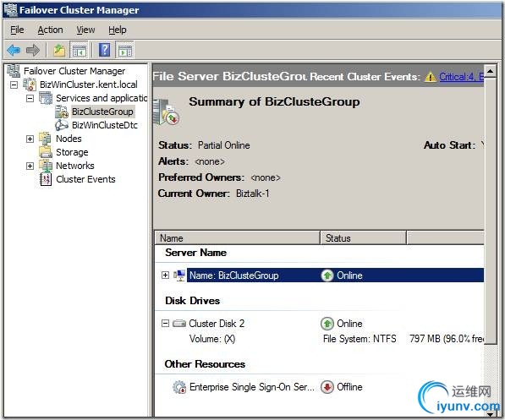Select the Networks tree item label

75,166
